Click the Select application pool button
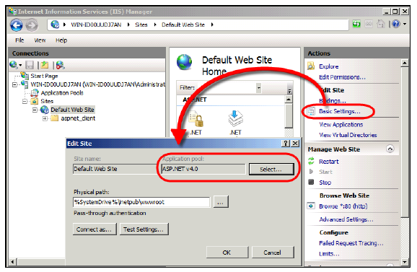Viewport: 417px width, 272px height. [x=271, y=170]
